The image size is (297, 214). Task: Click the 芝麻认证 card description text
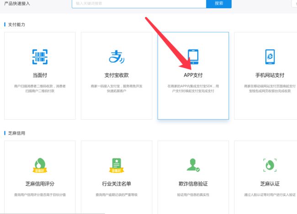(270, 195)
